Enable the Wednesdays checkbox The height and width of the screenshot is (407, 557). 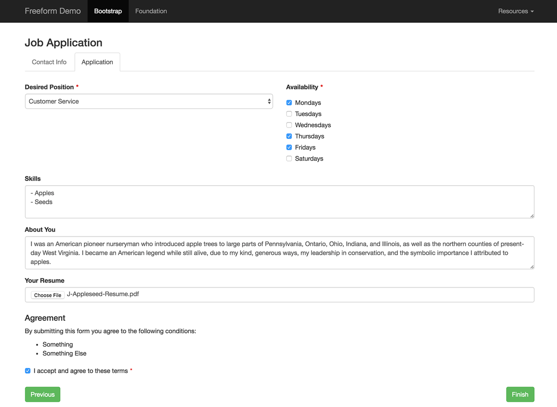(x=289, y=125)
